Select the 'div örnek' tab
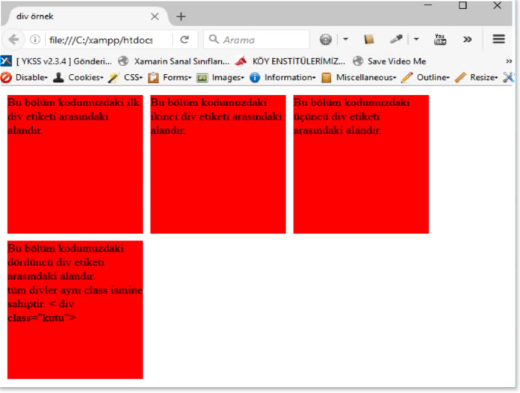520x393 pixels. (75, 16)
